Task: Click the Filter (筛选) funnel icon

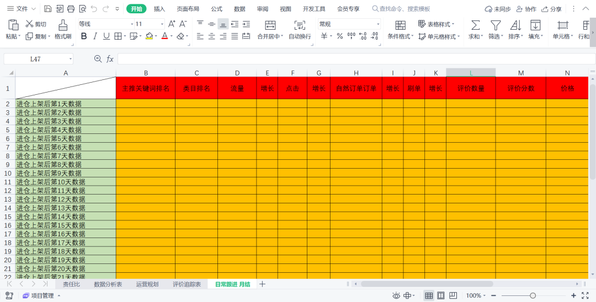Action: click(495, 25)
